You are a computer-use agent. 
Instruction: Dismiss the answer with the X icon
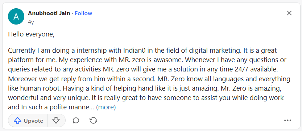click(289, 13)
